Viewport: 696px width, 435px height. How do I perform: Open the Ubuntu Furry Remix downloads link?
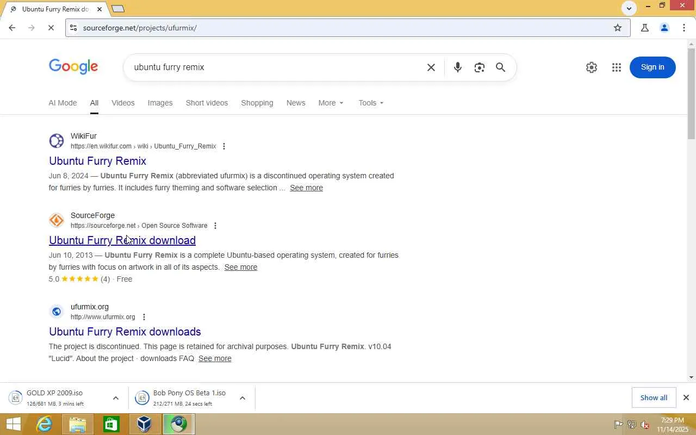coord(125,332)
